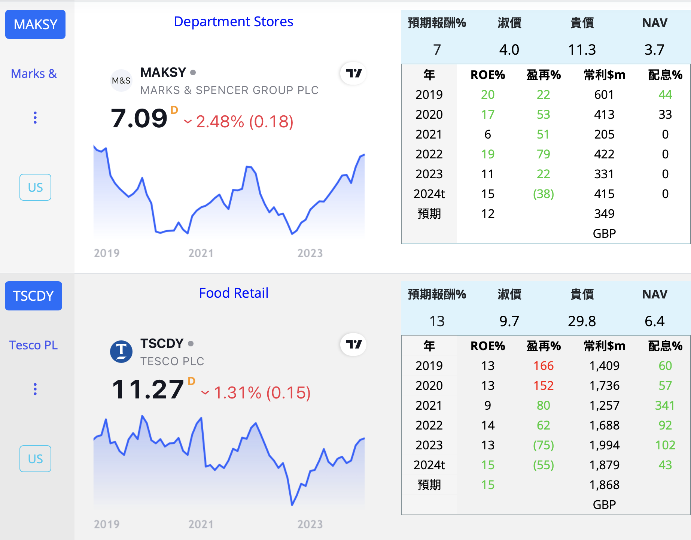This screenshot has height=540, width=691.
Task: Click the market status dot next to TSCDY
Action: pyautogui.click(x=191, y=343)
